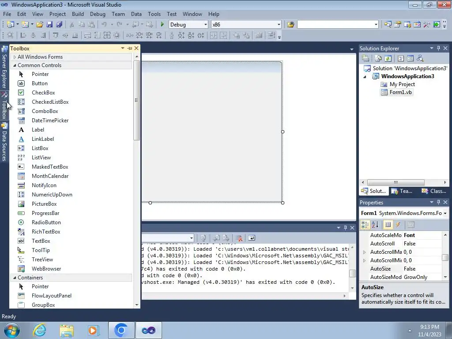This screenshot has height=339, width=452.
Task: Click Solution Explorer horizontal scrollbar thumb
Action: (396, 182)
